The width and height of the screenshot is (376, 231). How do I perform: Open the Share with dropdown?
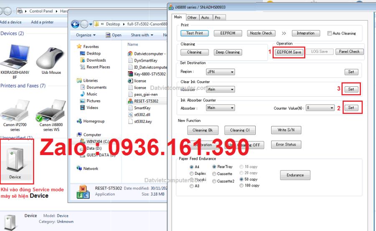pyautogui.click(x=142, y=35)
